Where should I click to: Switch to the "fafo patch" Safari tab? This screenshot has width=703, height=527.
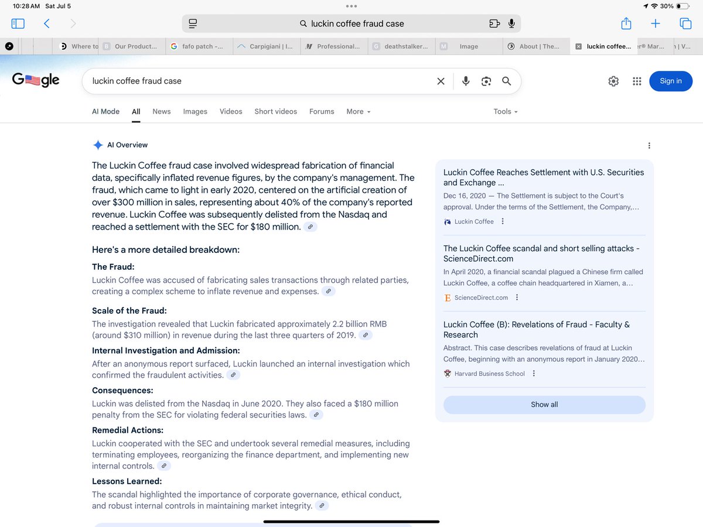199,46
